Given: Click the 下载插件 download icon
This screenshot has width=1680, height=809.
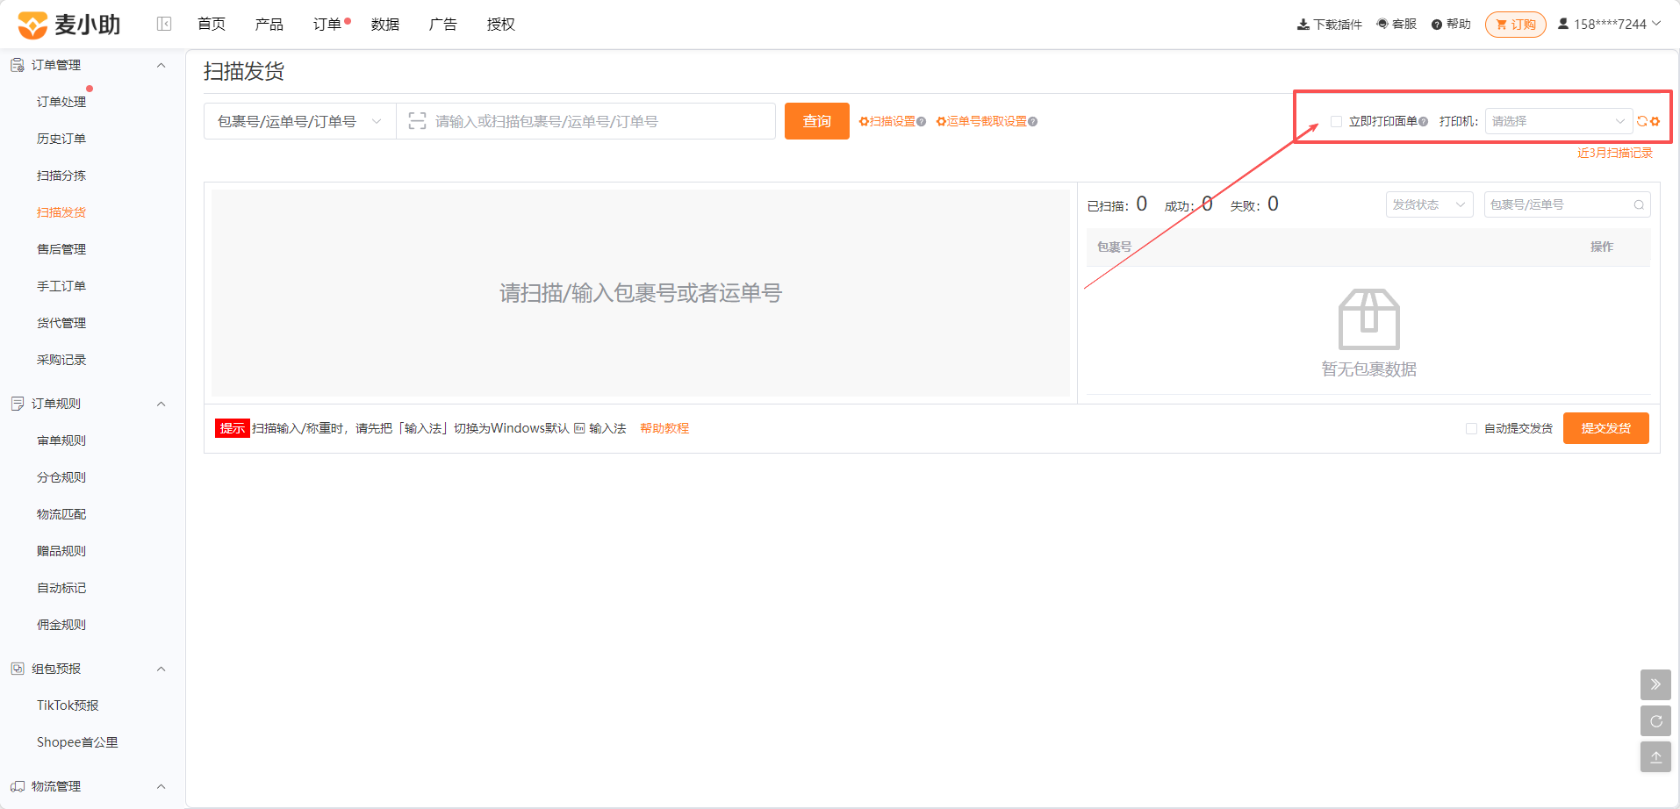Looking at the screenshot, I should [x=1303, y=25].
